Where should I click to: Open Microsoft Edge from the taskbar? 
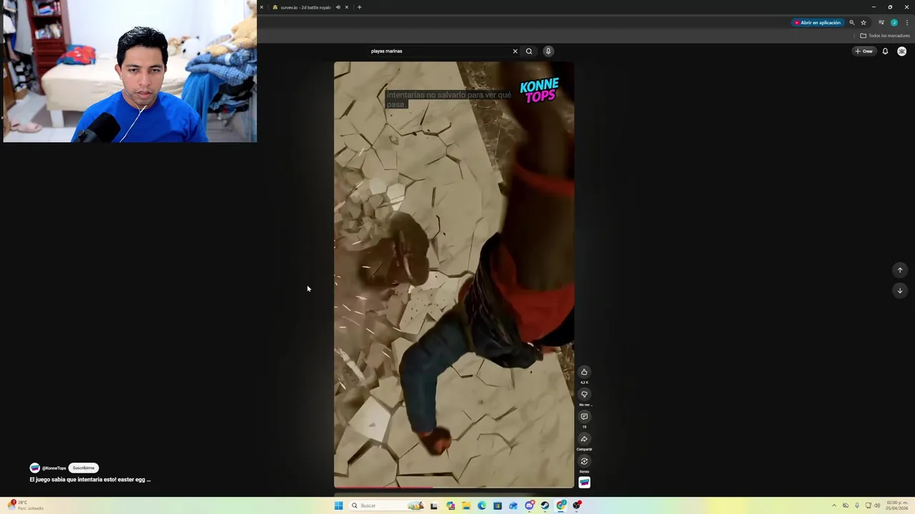(x=482, y=505)
